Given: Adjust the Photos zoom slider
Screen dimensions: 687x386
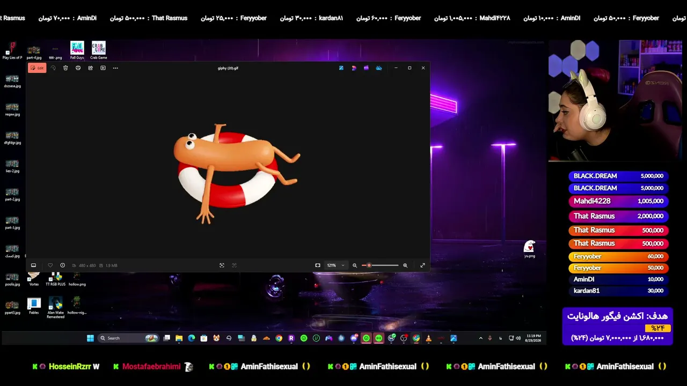Looking at the screenshot, I should coord(380,265).
